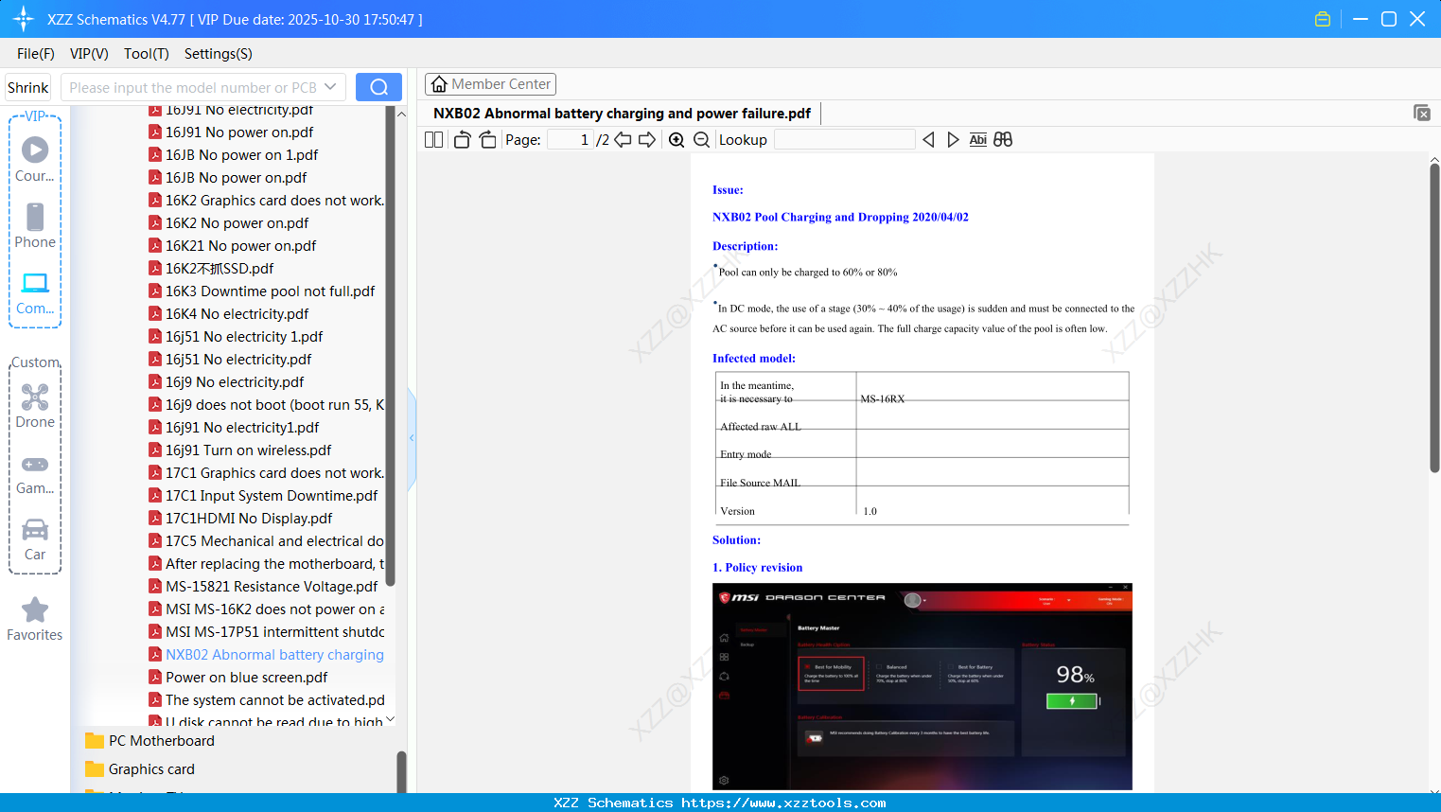Close the NXB02 PDF document tab

click(x=1422, y=113)
